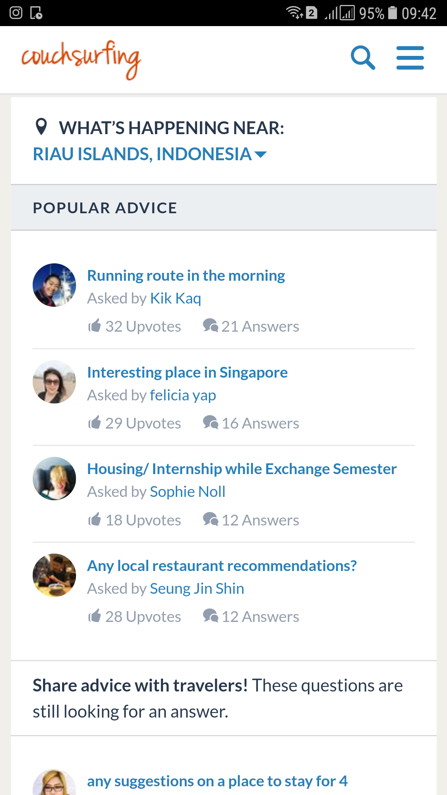Open "Running route in the morning" question

[186, 276]
